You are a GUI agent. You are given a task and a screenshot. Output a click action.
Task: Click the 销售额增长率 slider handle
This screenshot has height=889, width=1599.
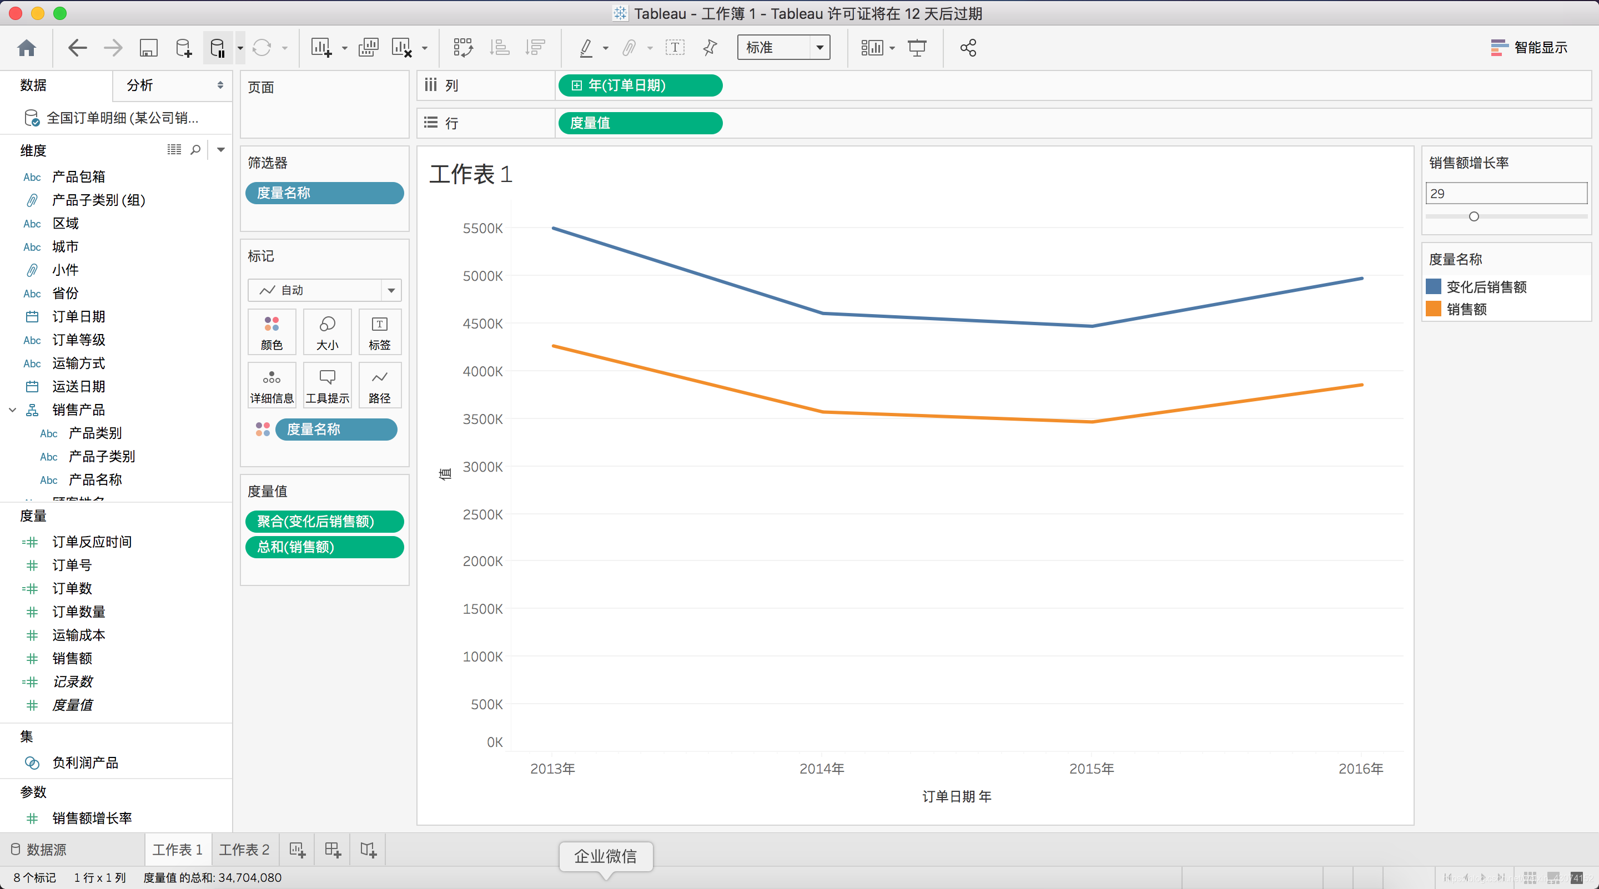click(x=1474, y=216)
